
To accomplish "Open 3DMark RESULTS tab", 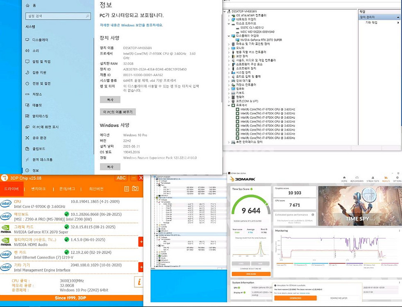I will click(386, 179).
